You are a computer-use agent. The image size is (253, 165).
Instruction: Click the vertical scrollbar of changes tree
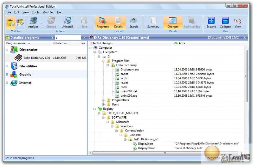click(246, 76)
